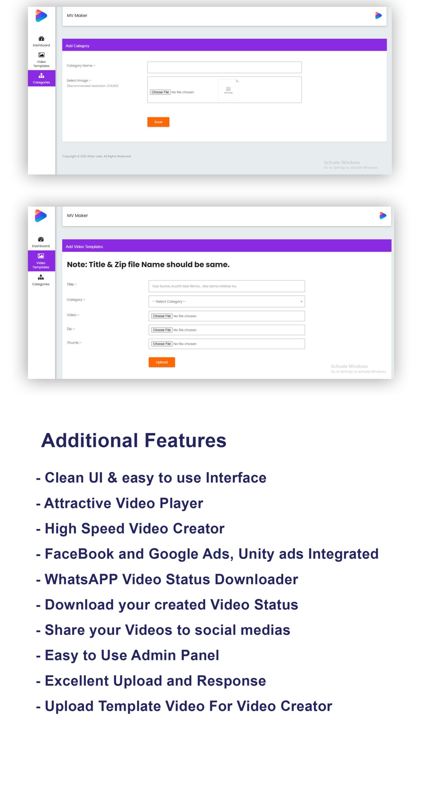The width and height of the screenshot is (422, 806).
Task: Click the MV Maker logo in lower panel sidebar
Action: click(41, 216)
